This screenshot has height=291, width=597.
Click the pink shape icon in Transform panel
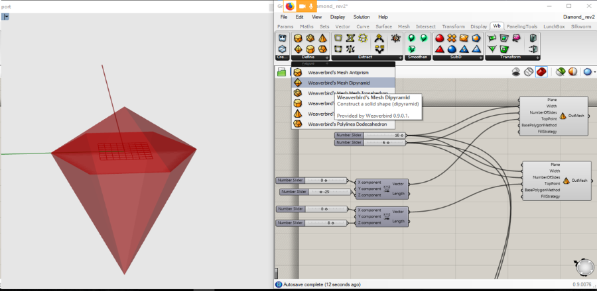[517, 38]
